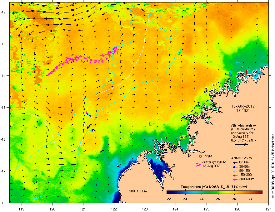Click the 22 tick label on the colorbar

pyautogui.click(x=169, y=199)
